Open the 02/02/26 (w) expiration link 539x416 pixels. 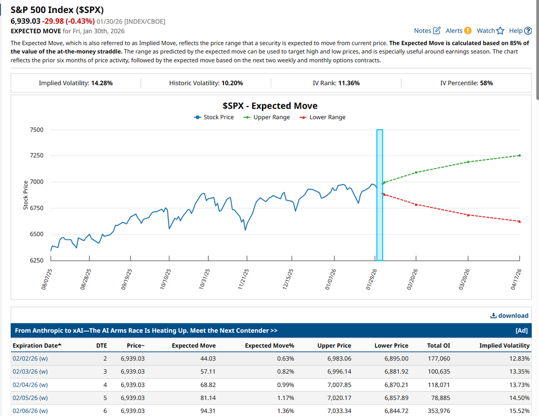(x=30, y=358)
